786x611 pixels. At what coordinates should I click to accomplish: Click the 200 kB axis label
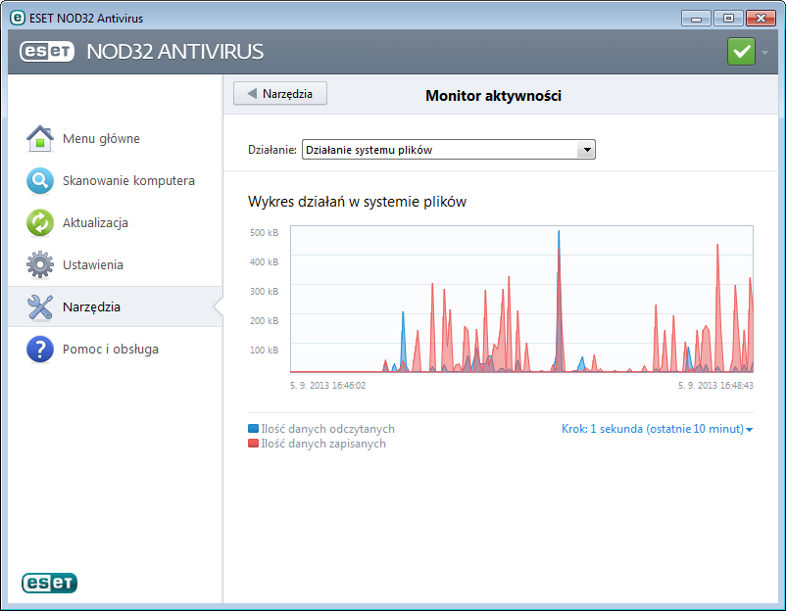tap(265, 321)
